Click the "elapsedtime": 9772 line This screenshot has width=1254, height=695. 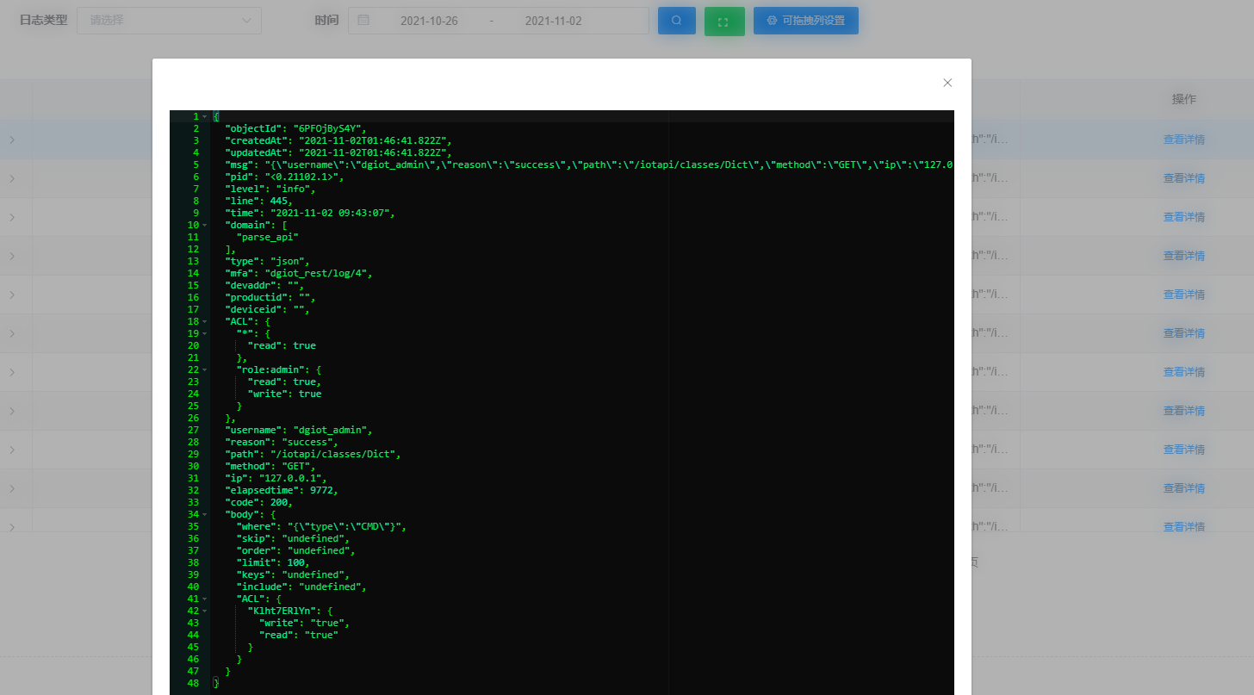click(x=282, y=490)
